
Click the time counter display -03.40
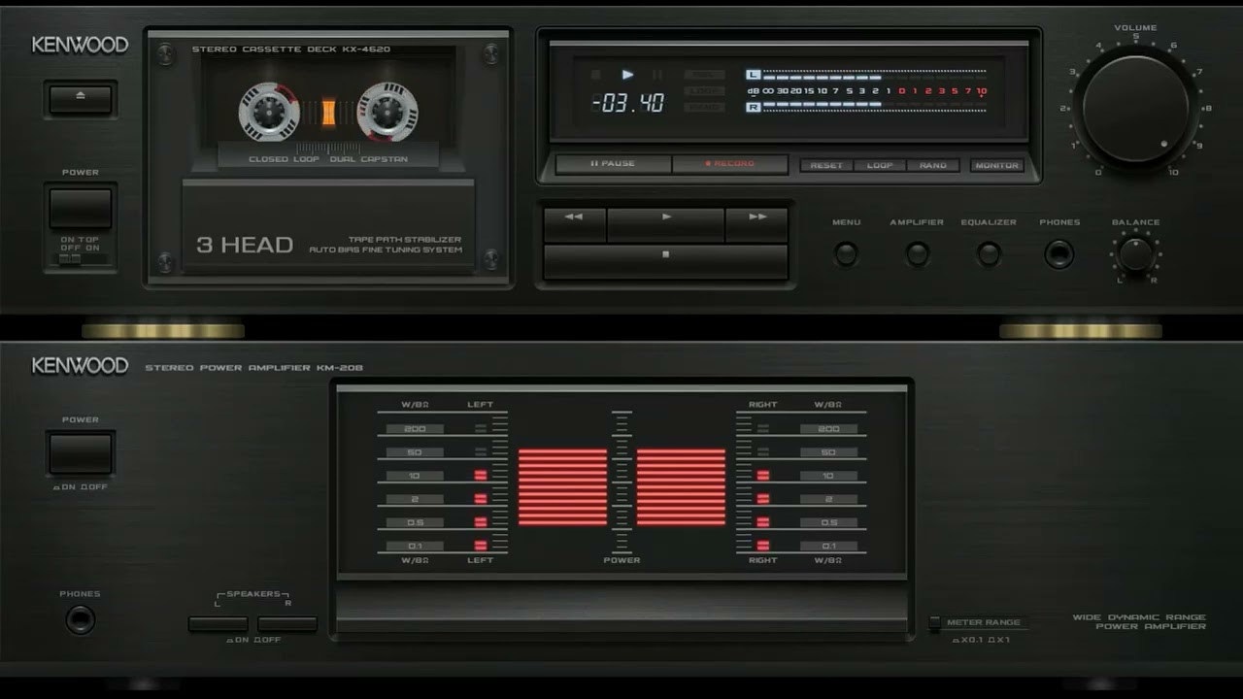coord(628,102)
